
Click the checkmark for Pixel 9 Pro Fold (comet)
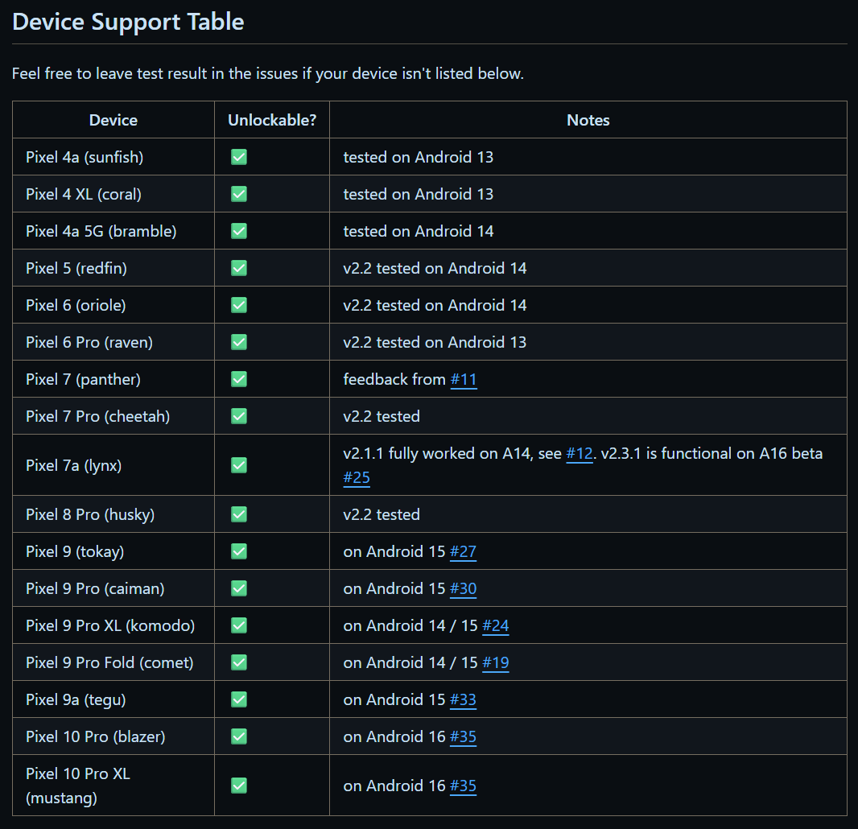point(239,662)
